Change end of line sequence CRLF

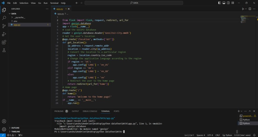coord(218,135)
